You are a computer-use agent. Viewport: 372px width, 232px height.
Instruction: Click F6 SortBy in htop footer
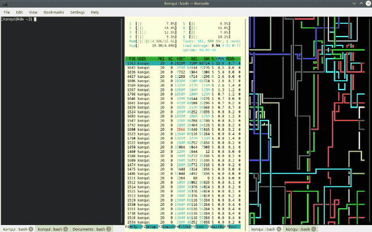point(216,227)
